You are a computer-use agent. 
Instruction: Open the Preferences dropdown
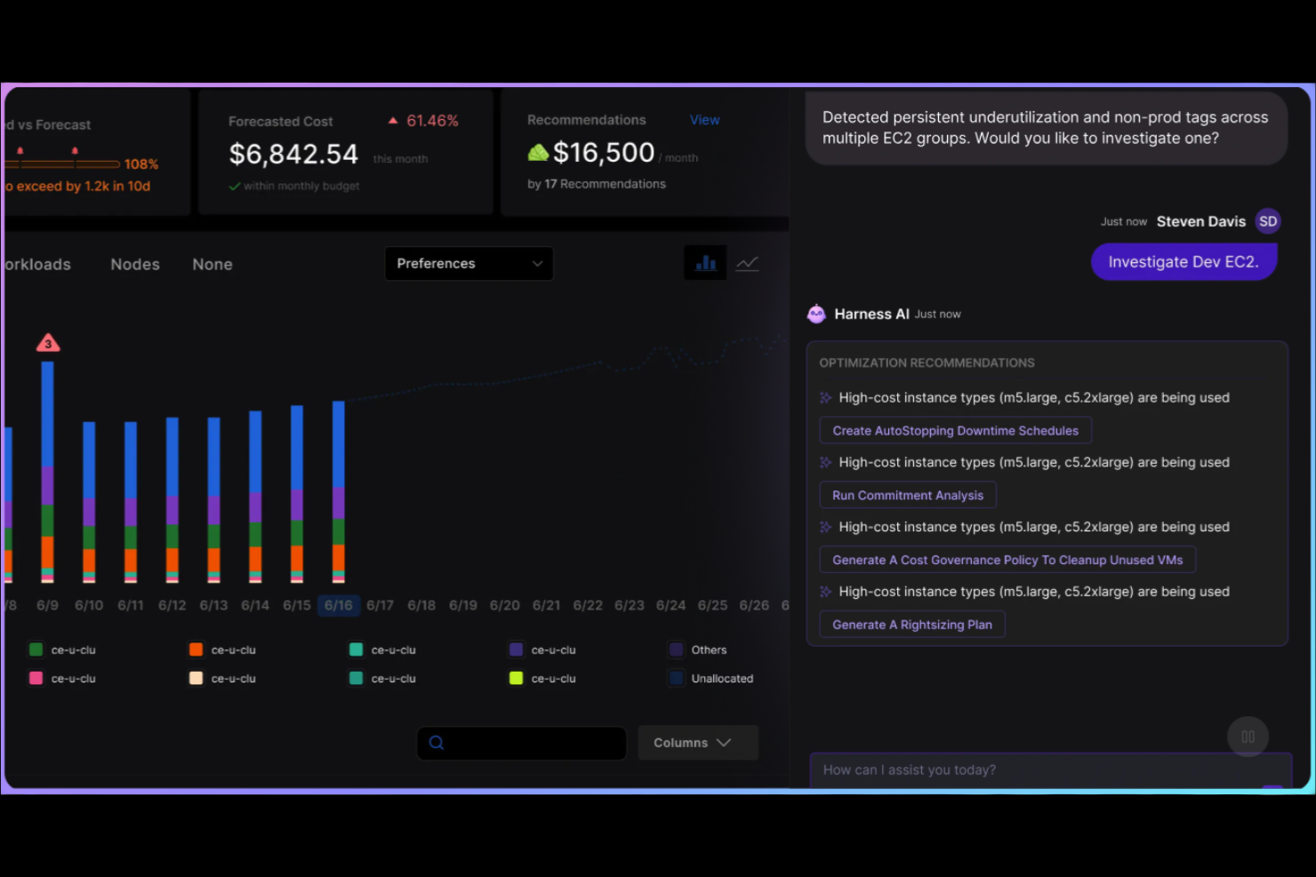click(469, 263)
